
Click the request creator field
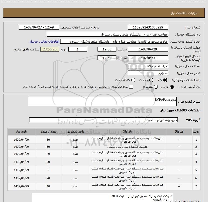114,41
